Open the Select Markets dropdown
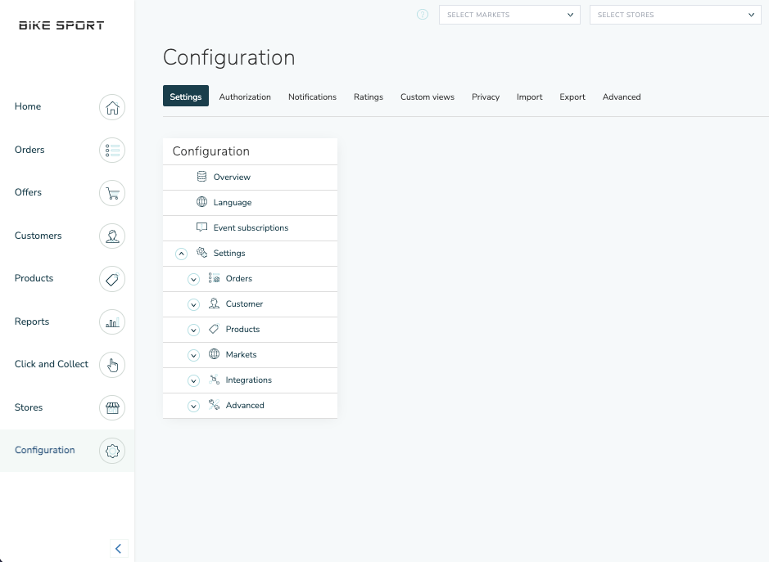769x562 pixels. [x=509, y=15]
